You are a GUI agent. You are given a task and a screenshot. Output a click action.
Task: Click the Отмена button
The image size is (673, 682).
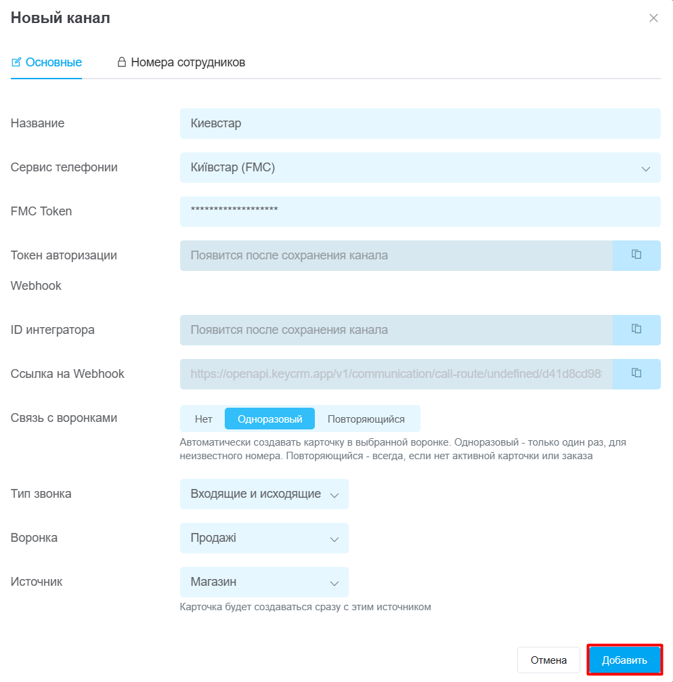(x=548, y=660)
